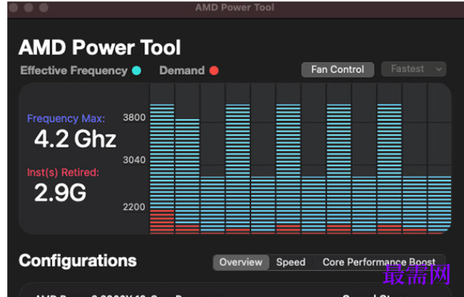The width and height of the screenshot is (464, 297).
Task: Close the AMD Power Tool window
Action: [14, 7]
